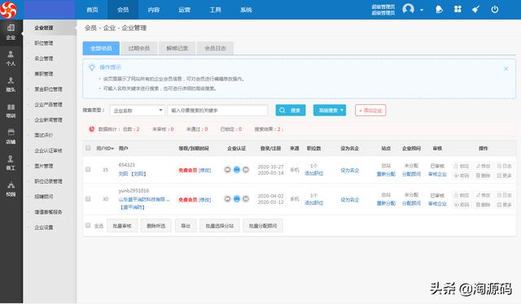Switch to the 过期会员 tab
The image size is (521, 304).
pos(139,48)
